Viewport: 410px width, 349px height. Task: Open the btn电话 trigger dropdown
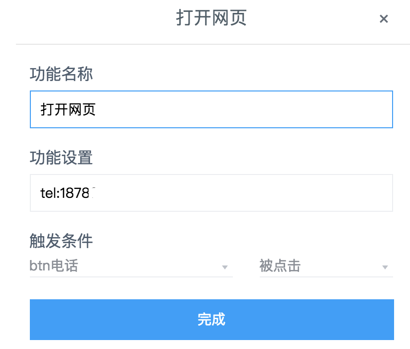point(131,266)
